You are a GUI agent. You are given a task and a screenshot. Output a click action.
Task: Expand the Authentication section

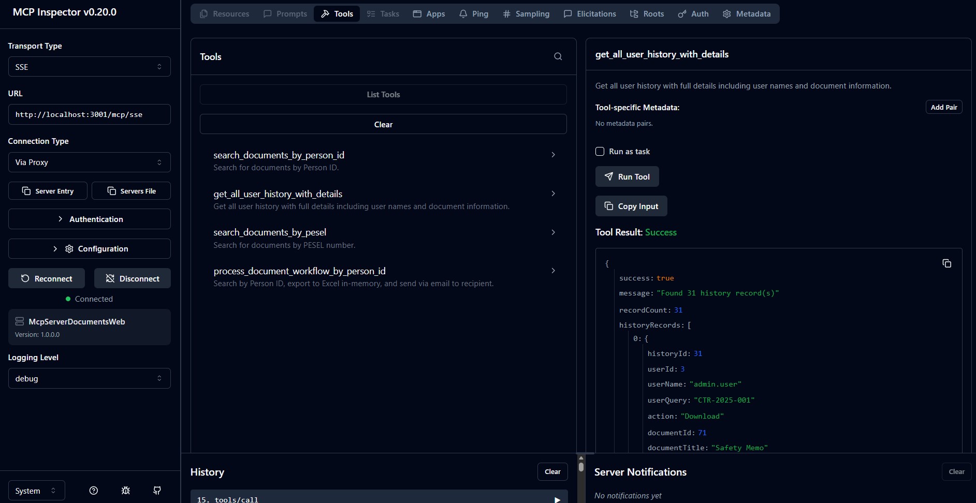click(x=89, y=219)
